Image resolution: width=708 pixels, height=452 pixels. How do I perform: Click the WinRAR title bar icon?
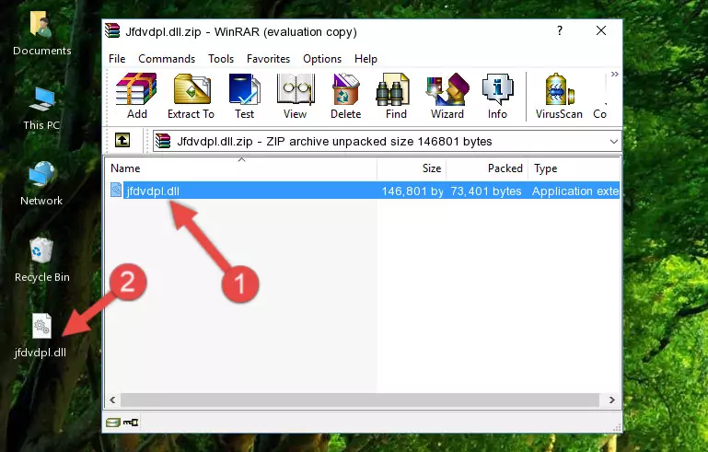pyautogui.click(x=112, y=30)
